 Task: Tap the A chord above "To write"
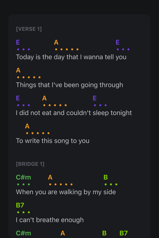(x=27, y=126)
